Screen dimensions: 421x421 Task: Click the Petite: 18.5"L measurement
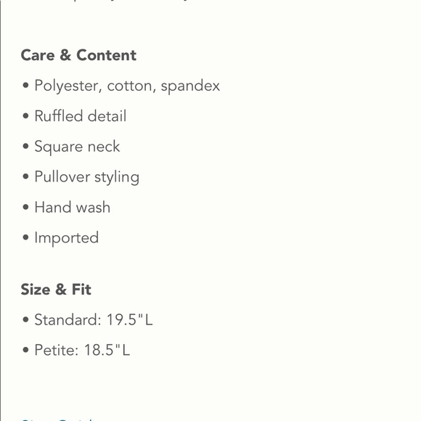coord(82,350)
